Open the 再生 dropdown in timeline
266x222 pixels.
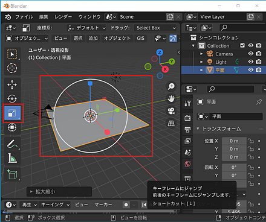coord(29,205)
